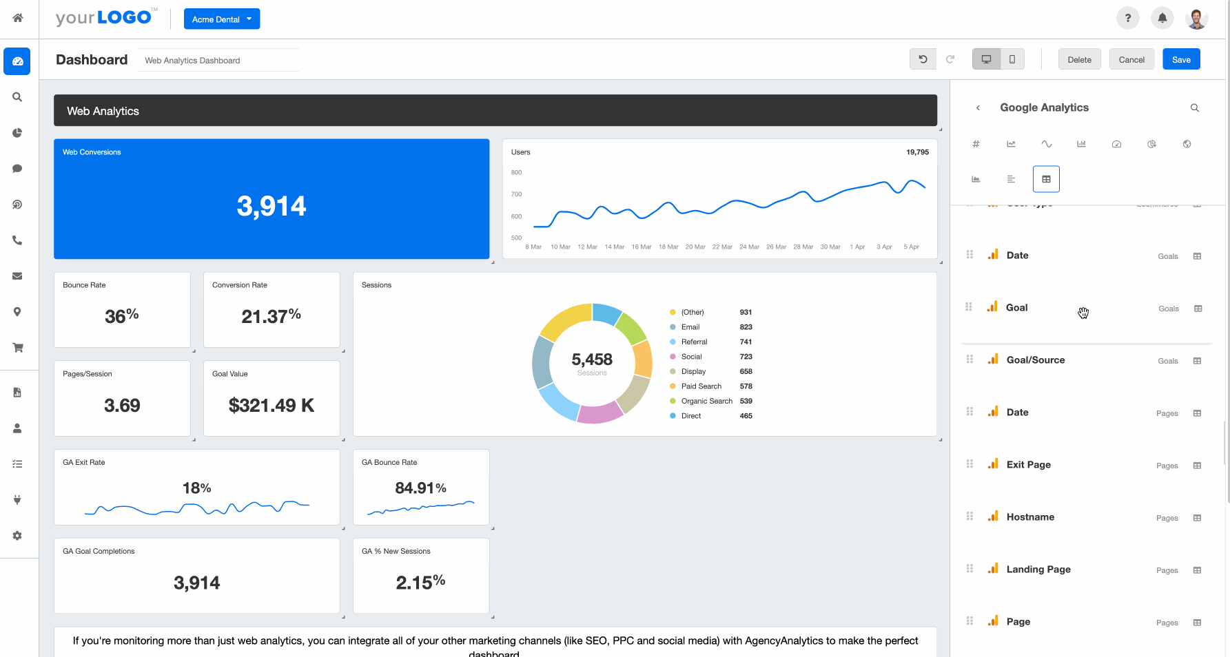Viewport: 1230px width, 657px height.
Task: Open search via the sidebar magnifier icon
Action: pyautogui.click(x=17, y=97)
